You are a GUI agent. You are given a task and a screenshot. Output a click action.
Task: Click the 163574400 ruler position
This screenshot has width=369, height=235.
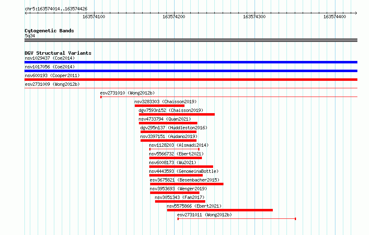pyautogui.click(x=335, y=17)
